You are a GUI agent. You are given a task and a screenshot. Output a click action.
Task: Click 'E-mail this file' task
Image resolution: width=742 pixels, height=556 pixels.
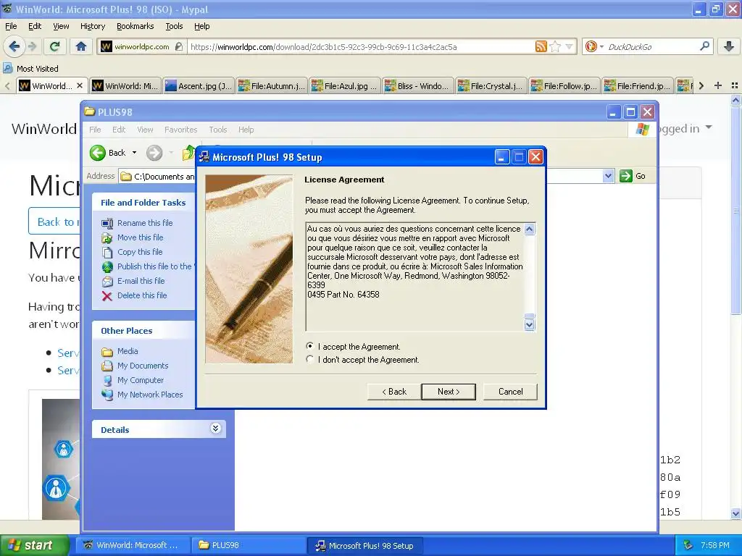point(141,281)
